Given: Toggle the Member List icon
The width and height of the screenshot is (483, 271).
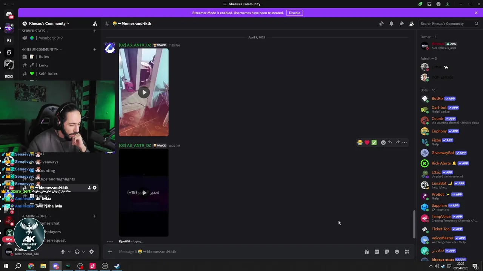Looking at the screenshot, I should point(412,23).
